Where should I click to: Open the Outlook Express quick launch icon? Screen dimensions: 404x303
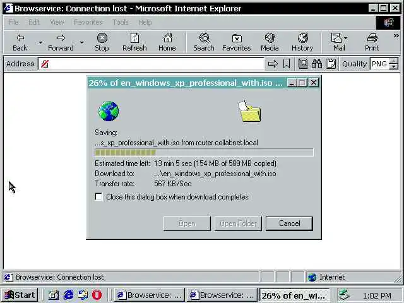point(83,295)
